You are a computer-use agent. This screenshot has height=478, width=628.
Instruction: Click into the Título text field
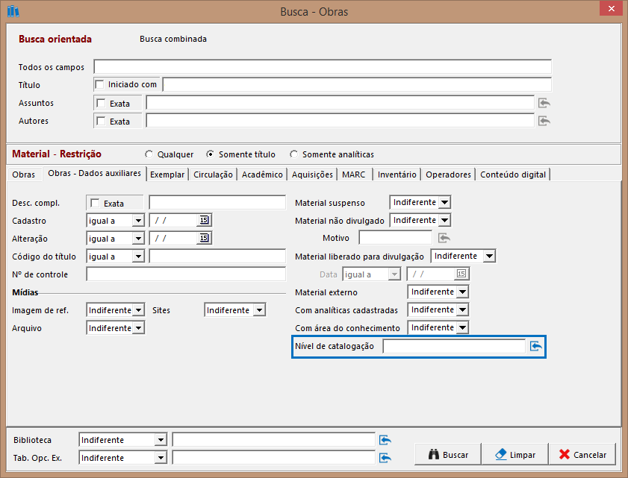[357, 84]
